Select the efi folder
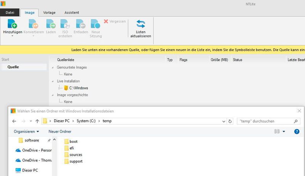The width and height of the screenshot is (305, 176). pyautogui.click(x=69, y=148)
